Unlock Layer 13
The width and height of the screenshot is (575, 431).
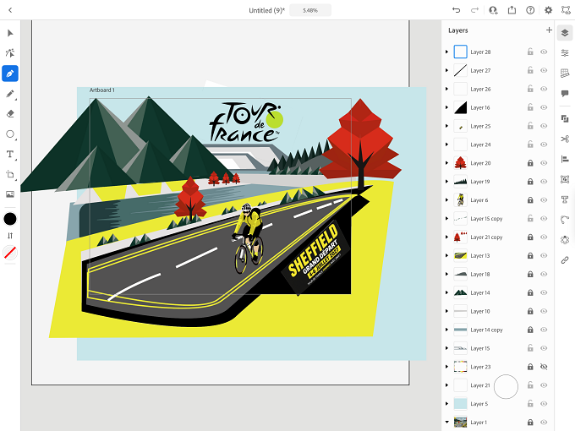[530, 256]
